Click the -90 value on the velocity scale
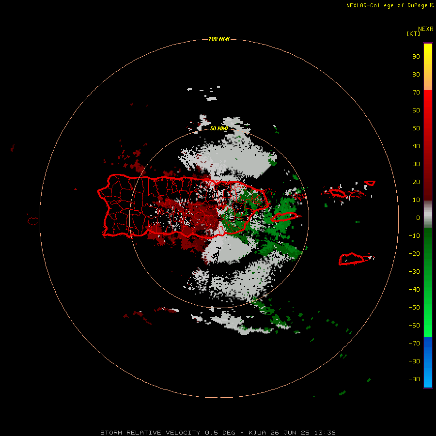The height and width of the screenshot is (436, 436). point(414,379)
